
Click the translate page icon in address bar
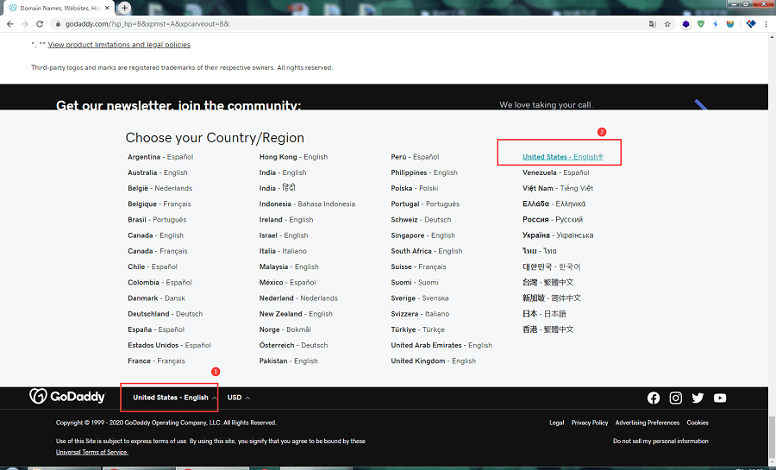pos(653,24)
